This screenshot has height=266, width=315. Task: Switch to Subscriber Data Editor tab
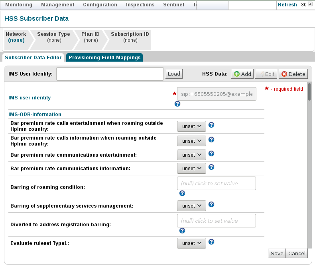coord(33,58)
